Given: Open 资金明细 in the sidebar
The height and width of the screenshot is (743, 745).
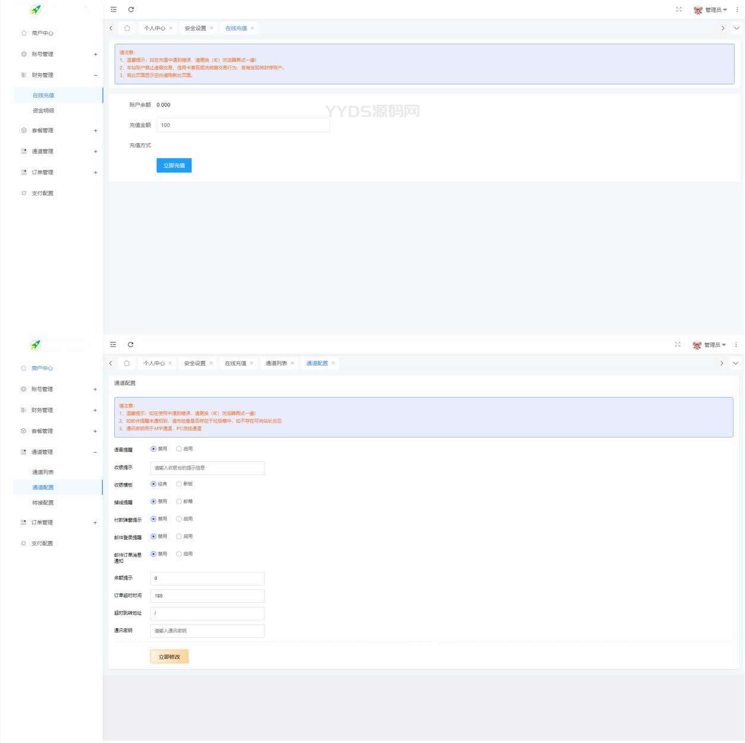Looking at the screenshot, I should tap(43, 111).
